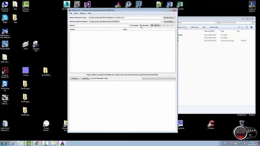This screenshot has width=260, height=146.
Task: Click New folder in Explorer toolbar
Action: tap(214, 27)
